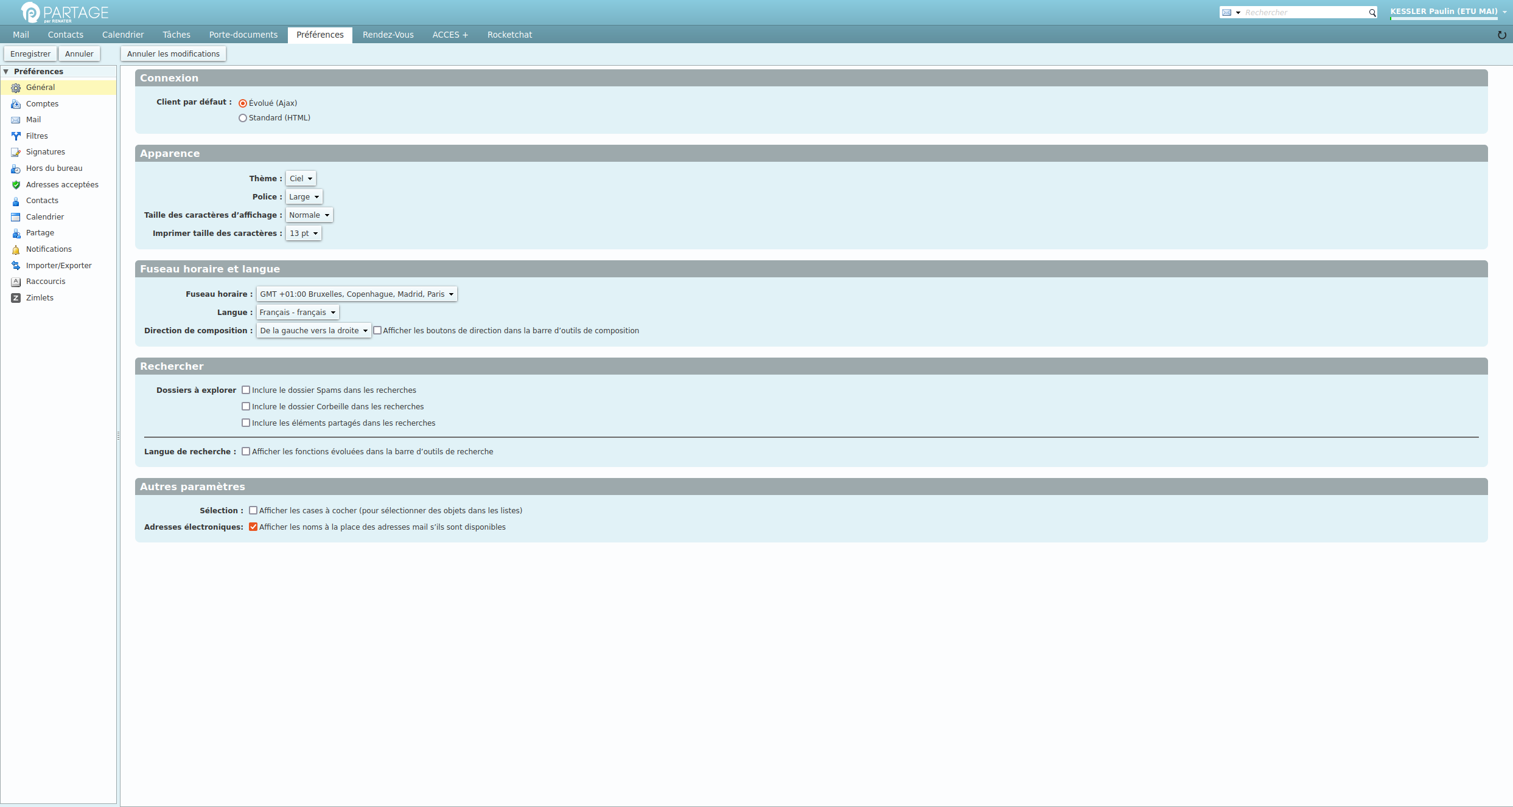
Task: Open the Zimlets icon
Action: pyautogui.click(x=16, y=298)
